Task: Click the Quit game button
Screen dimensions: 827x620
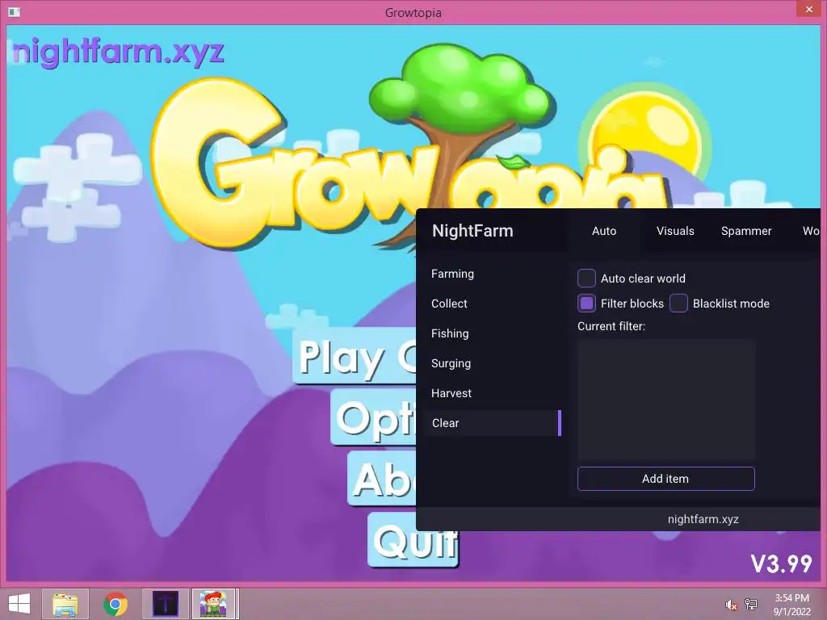Action: tap(413, 540)
